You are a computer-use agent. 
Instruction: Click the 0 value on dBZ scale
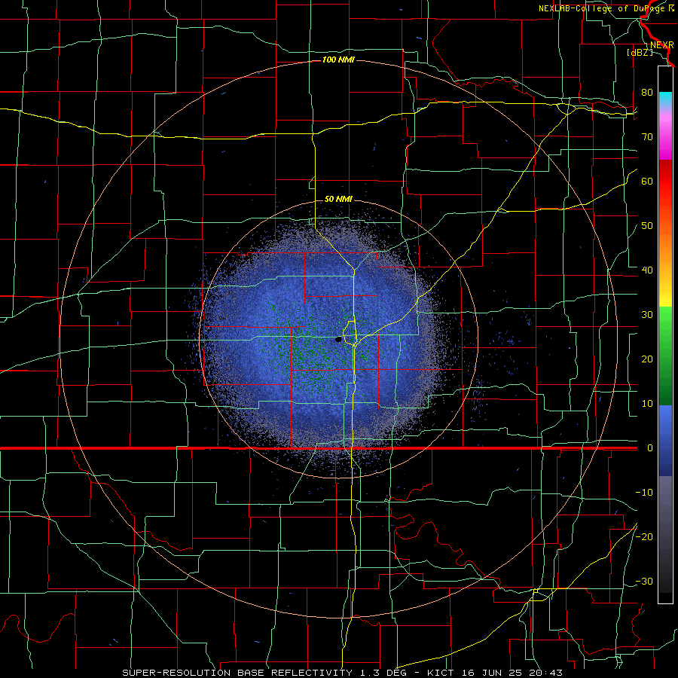(650, 448)
